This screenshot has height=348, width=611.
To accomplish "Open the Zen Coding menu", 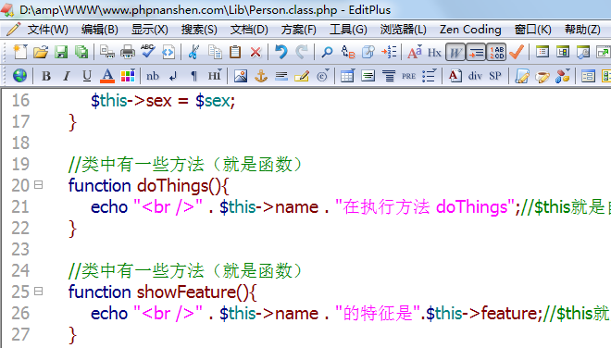I will [470, 30].
